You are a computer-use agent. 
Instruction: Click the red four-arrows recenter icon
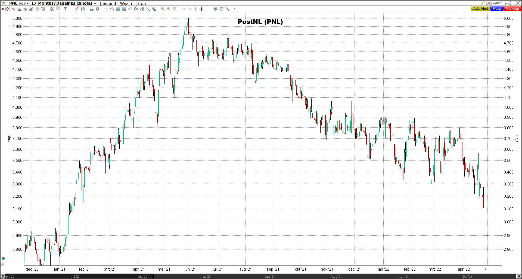click(x=7, y=9)
